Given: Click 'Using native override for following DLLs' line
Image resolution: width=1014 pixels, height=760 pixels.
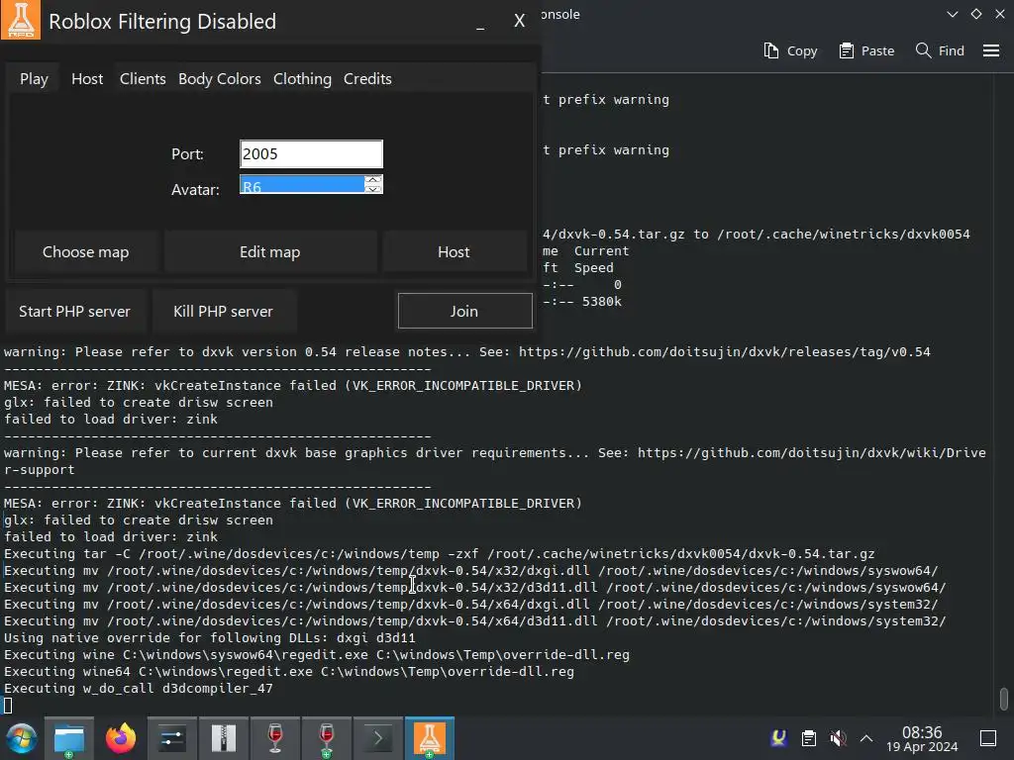Looking at the screenshot, I should (210, 638).
